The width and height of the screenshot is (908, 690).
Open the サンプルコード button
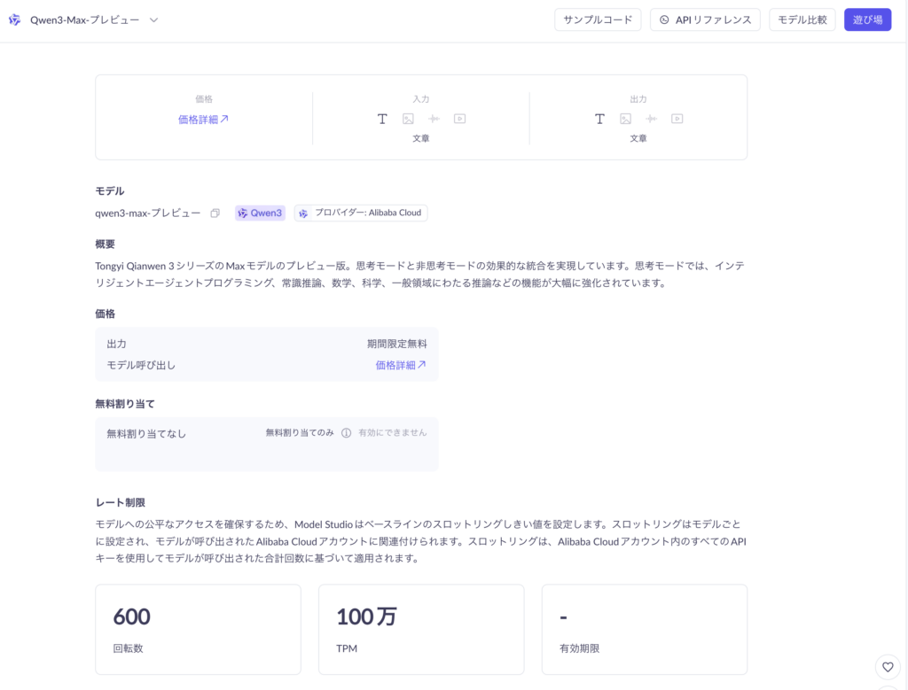click(598, 19)
